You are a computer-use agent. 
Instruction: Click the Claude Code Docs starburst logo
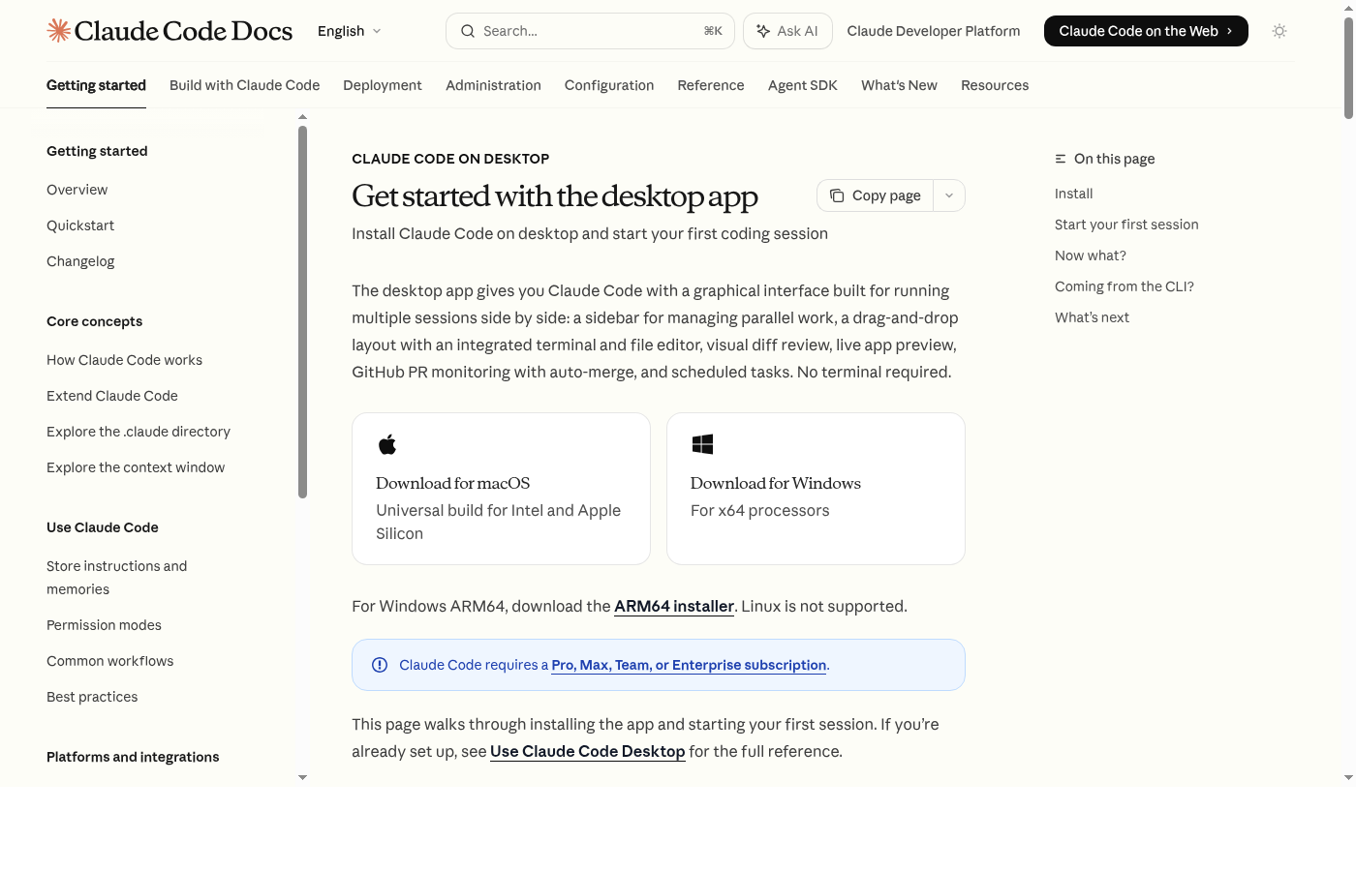tap(58, 31)
